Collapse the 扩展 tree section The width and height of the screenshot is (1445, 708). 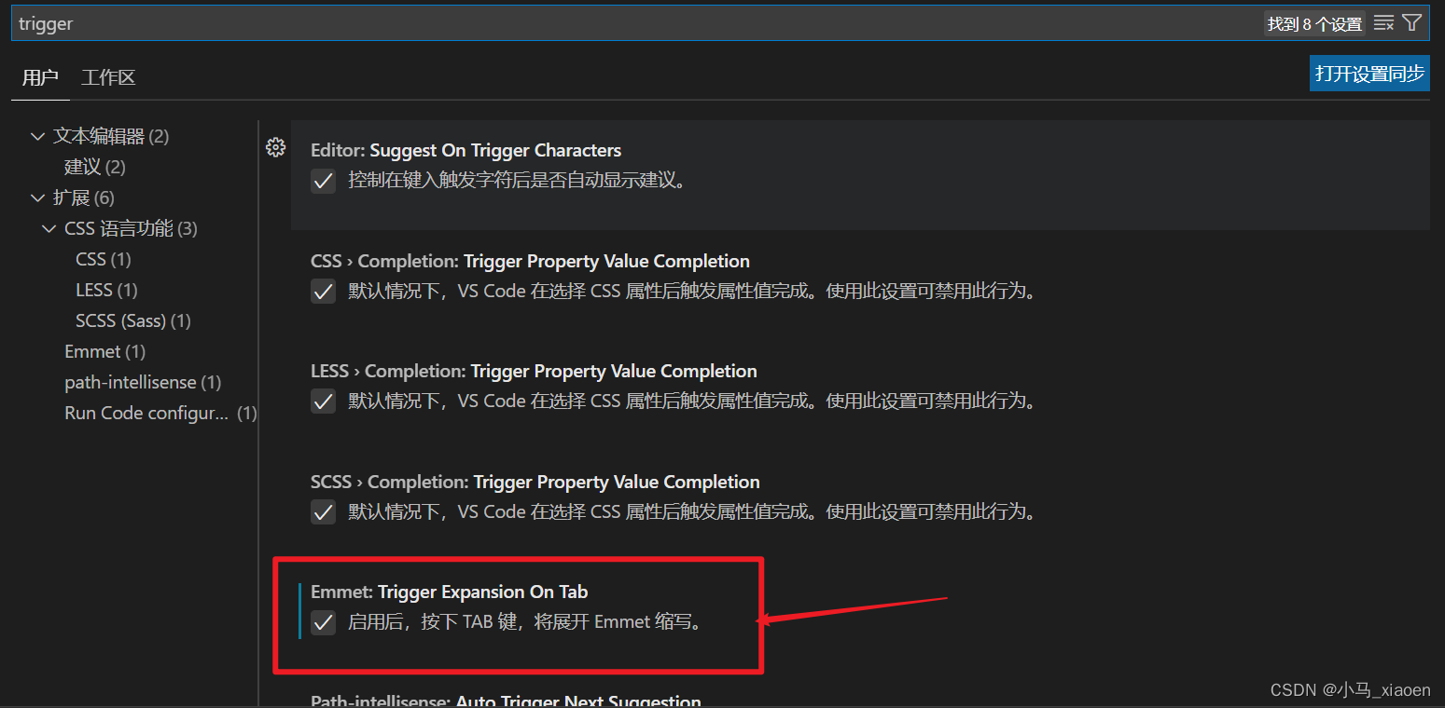coord(37,198)
